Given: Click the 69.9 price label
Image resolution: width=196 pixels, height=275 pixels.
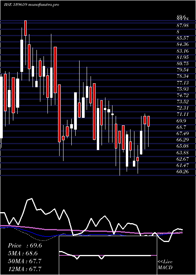Looking at the screenshot, I should pyautogui.click(x=181, y=121).
